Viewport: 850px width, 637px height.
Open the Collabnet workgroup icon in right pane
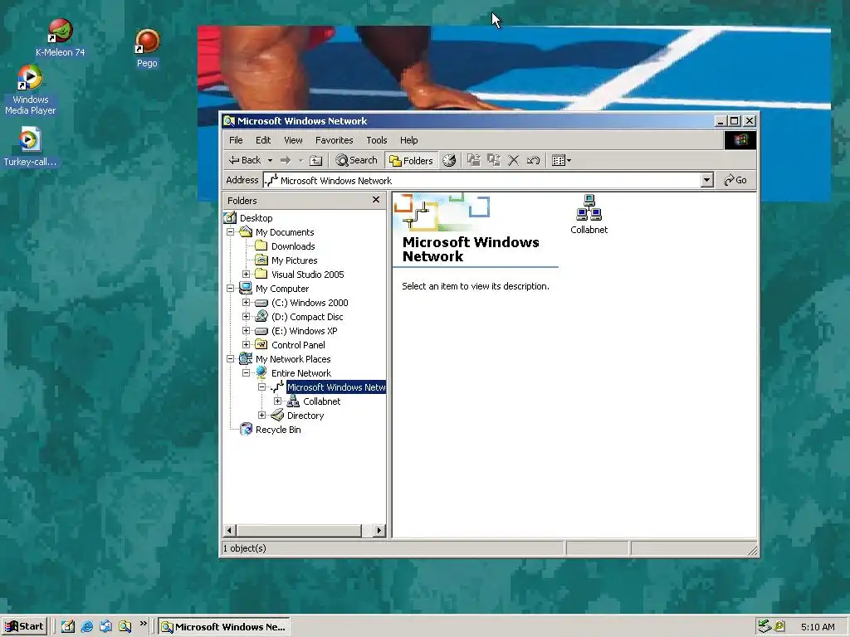pos(589,215)
